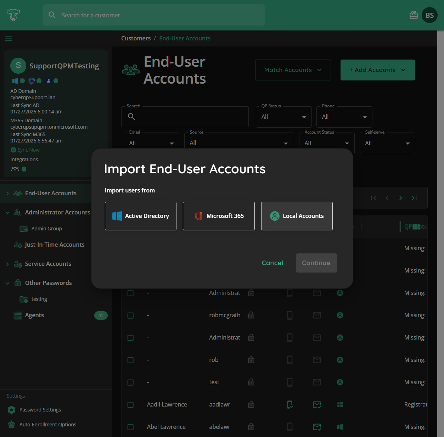Viewport: 444px width, 437px height.
Task: Open End-User Accounts in sidebar
Action: pyautogui.click(x=51, y=193)
